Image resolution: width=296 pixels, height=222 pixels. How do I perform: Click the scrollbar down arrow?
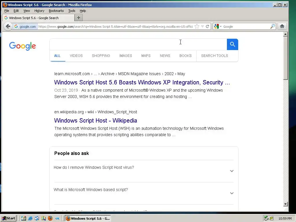coord(285,204)
